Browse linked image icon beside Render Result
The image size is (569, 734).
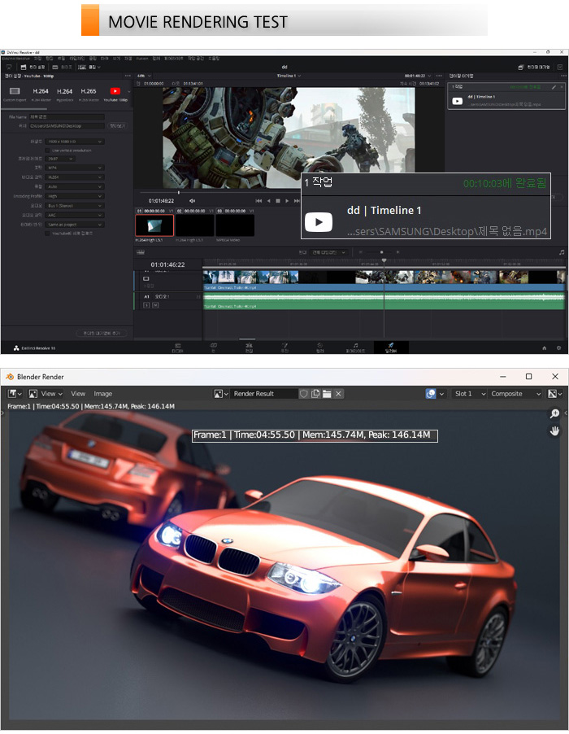click(220, 394)
